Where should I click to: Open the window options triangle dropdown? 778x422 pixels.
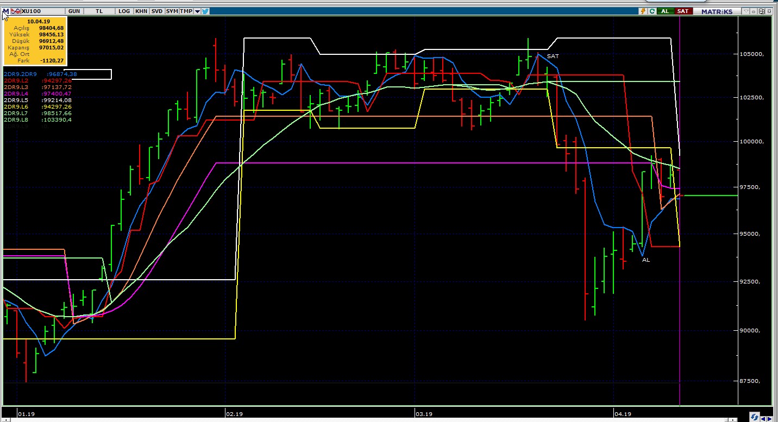click(746, 11)
